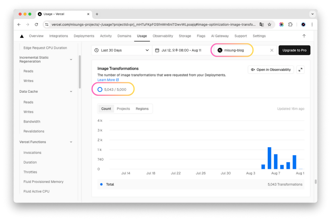Open the Last 30 Days dropdown
The image size is (331, 221).
pyautogui.click(x=122, y=50)
